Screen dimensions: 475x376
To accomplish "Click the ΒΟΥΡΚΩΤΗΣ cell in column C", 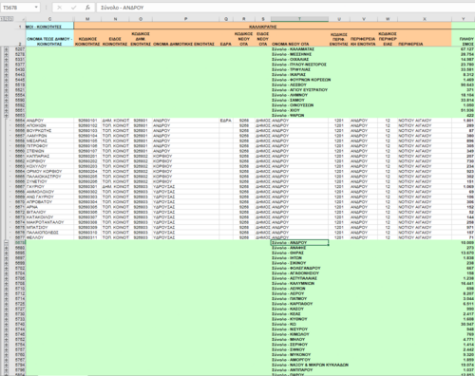I will coord(49,130).
